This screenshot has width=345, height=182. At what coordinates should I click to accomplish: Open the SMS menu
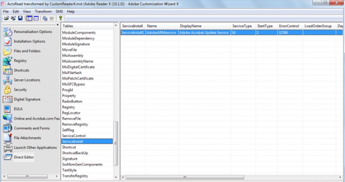pyautogui.click(x=59, y=11)
